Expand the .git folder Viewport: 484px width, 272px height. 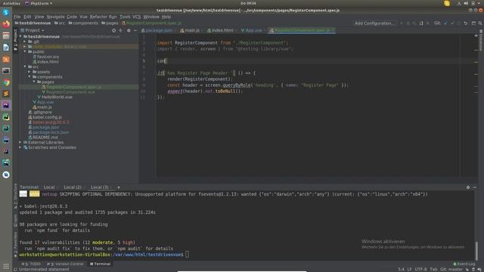click(25, 42)
